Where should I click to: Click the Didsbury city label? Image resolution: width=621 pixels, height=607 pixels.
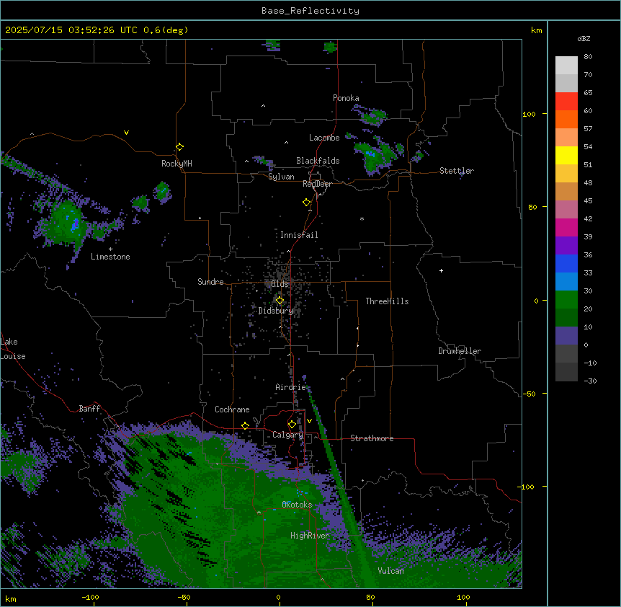tap(276, 311)
